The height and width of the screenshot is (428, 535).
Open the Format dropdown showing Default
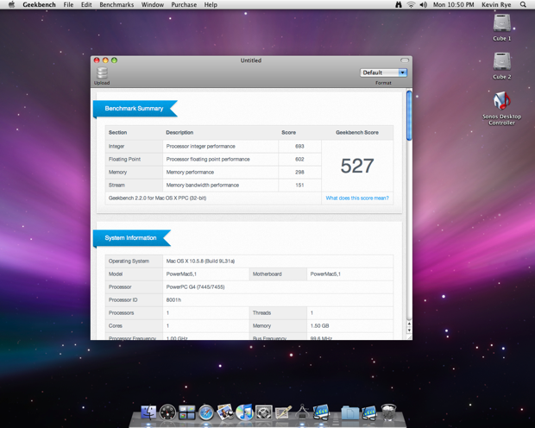383,72
